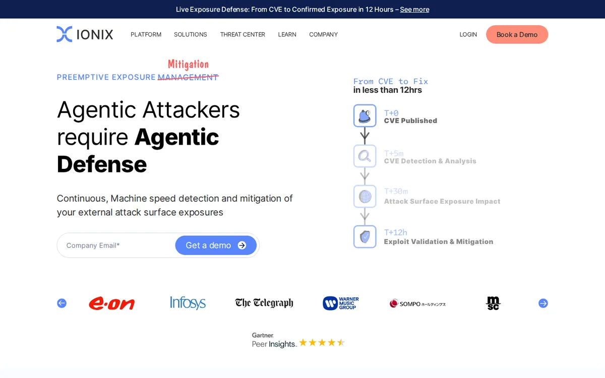Click the IONIX logo
This screenshot has height=378, width=605.
[85, 34]
